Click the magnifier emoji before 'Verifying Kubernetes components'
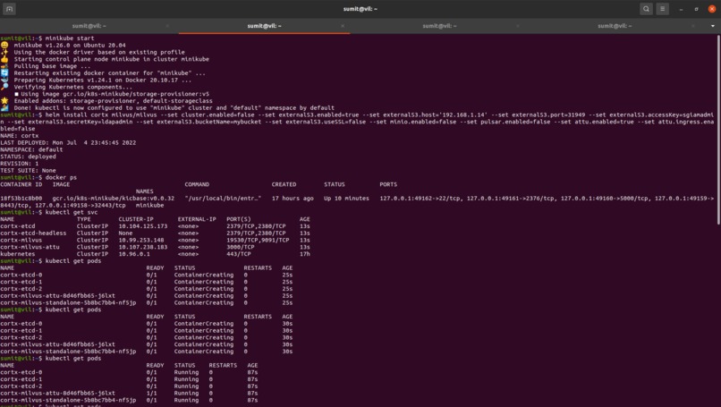The width and height of the screenshot is (721, 407). point(4,87)
